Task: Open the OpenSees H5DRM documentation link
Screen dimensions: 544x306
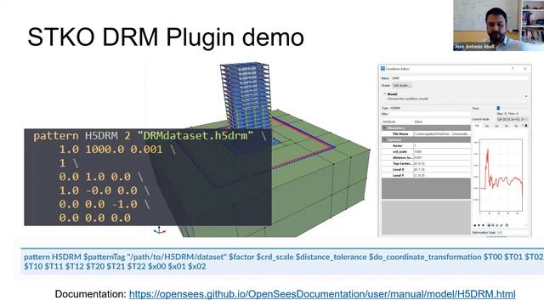Action: tap(322, 294)
